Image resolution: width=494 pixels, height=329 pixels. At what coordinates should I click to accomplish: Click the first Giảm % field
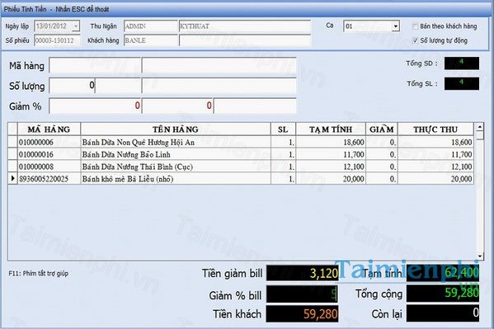tap(95, 106)
